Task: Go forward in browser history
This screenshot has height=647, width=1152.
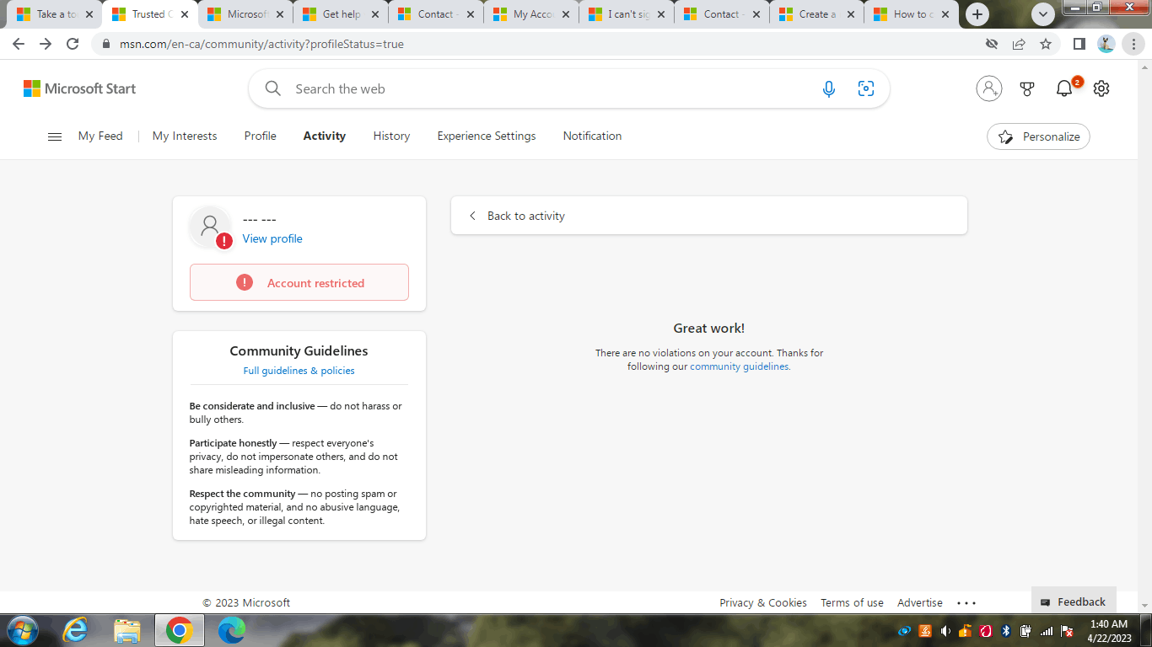Action: 46,44
